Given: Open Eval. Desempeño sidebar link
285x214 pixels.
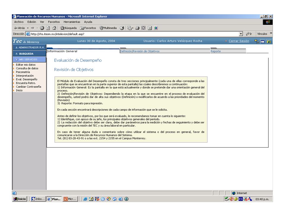Looking at the screenshot, I should (26, 79).
